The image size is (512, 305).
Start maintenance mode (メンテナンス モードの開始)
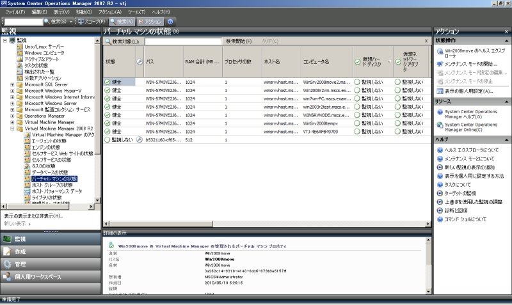click(x=467, y=64)
